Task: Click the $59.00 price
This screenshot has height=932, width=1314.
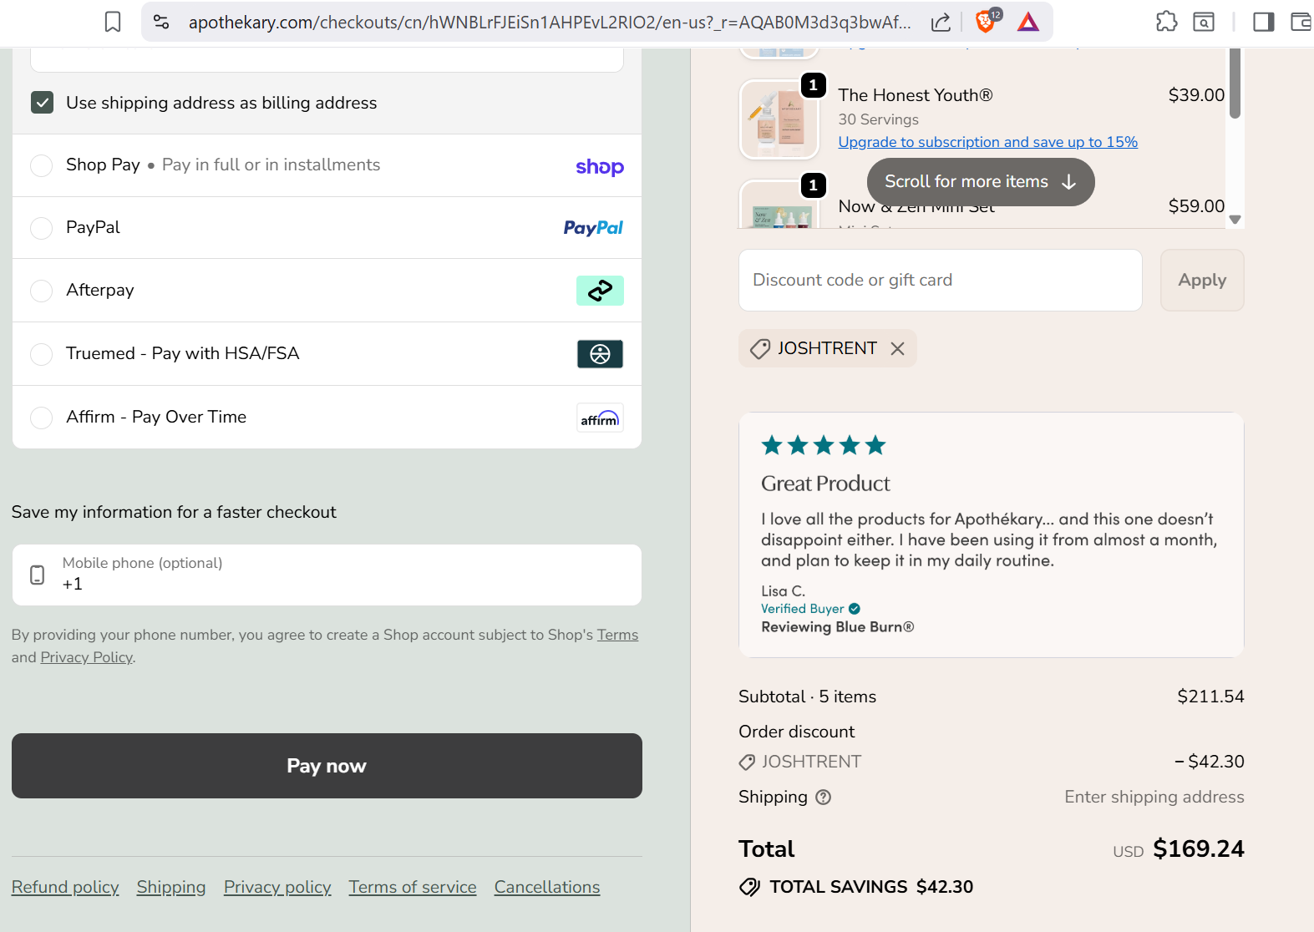Action: click(x=1196, y=206)
